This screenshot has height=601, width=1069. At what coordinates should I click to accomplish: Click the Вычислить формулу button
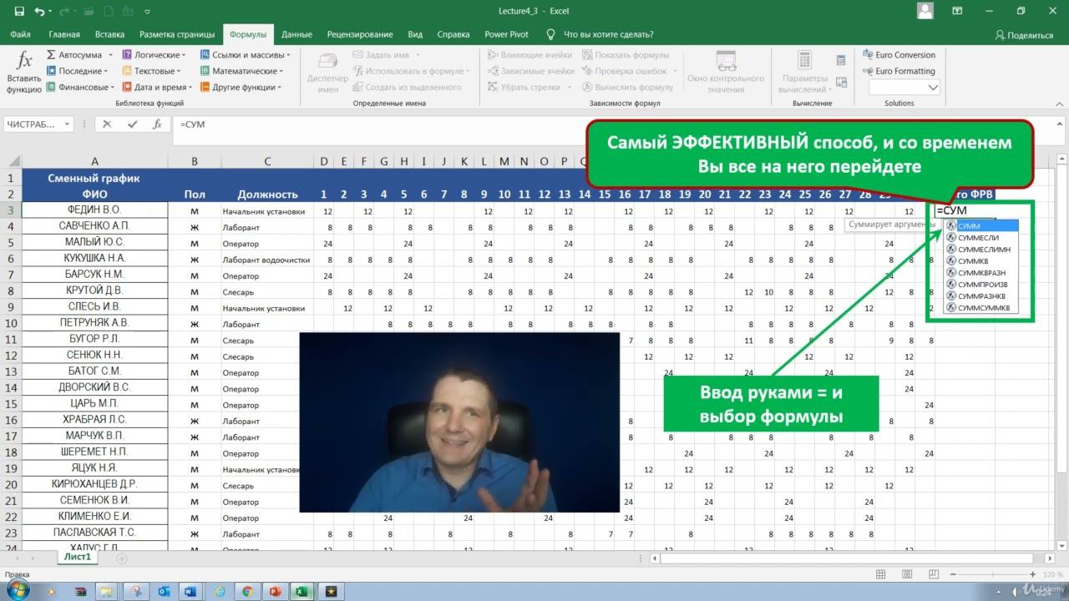coord(627,87)
